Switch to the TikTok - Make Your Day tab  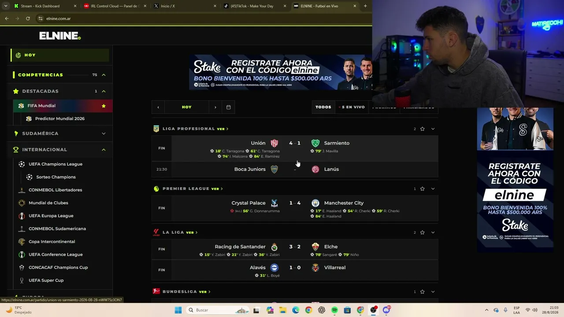pyautogui.click(x=254, y=6)
